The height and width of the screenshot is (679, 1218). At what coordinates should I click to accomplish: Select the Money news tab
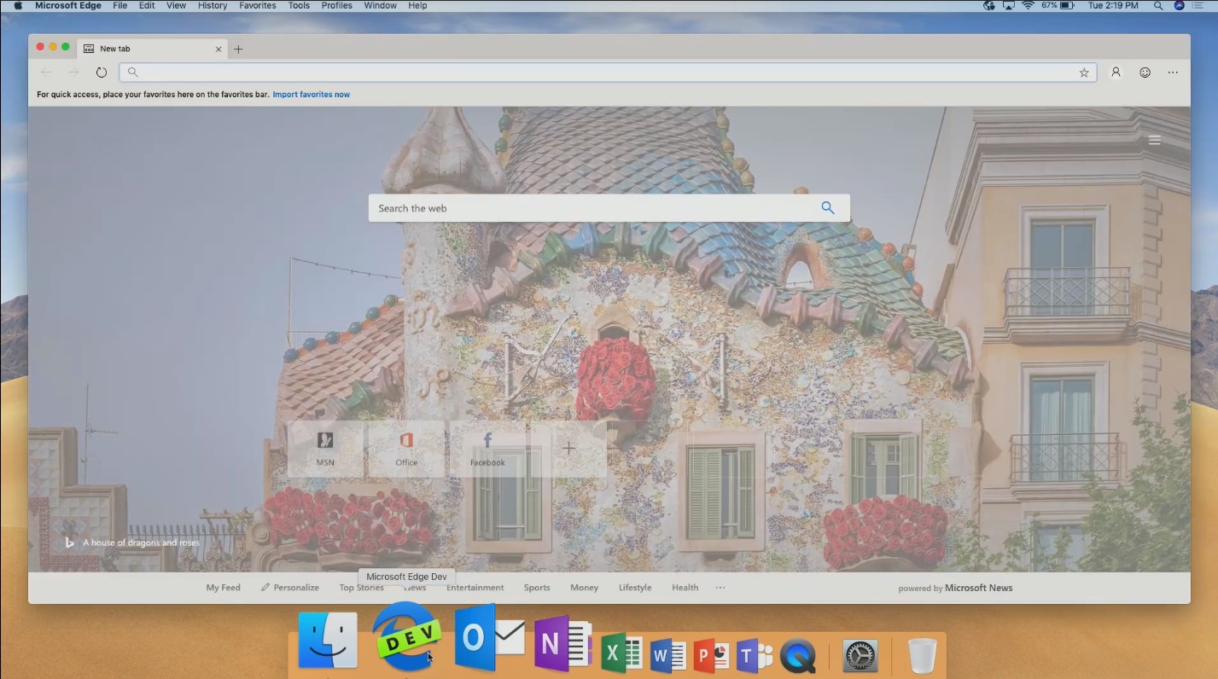coord(585,588)
